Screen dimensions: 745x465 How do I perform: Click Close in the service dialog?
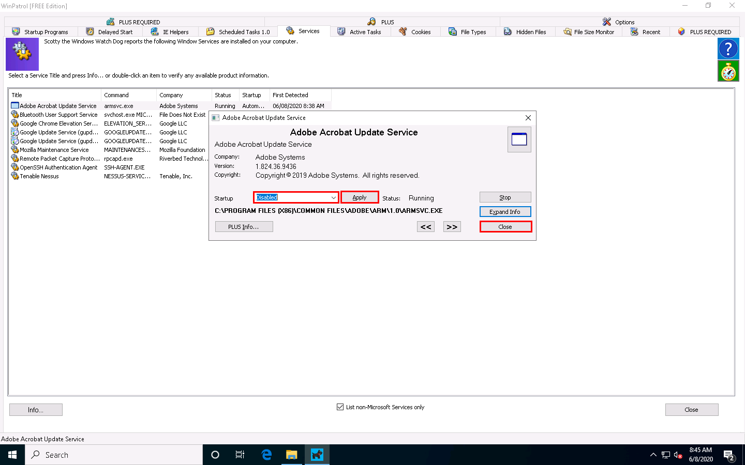click(x=505, y=227)
